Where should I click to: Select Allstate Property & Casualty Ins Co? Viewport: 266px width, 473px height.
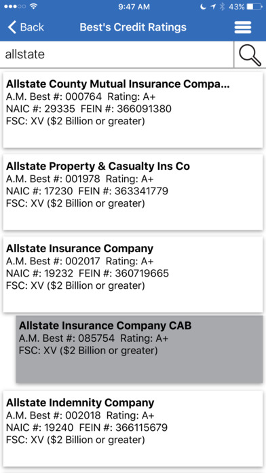pyautogui.click(x=133, y=192)
